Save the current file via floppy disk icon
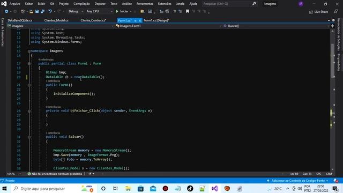The height and width of the screenshot is (193, 343). click(37, 11)
